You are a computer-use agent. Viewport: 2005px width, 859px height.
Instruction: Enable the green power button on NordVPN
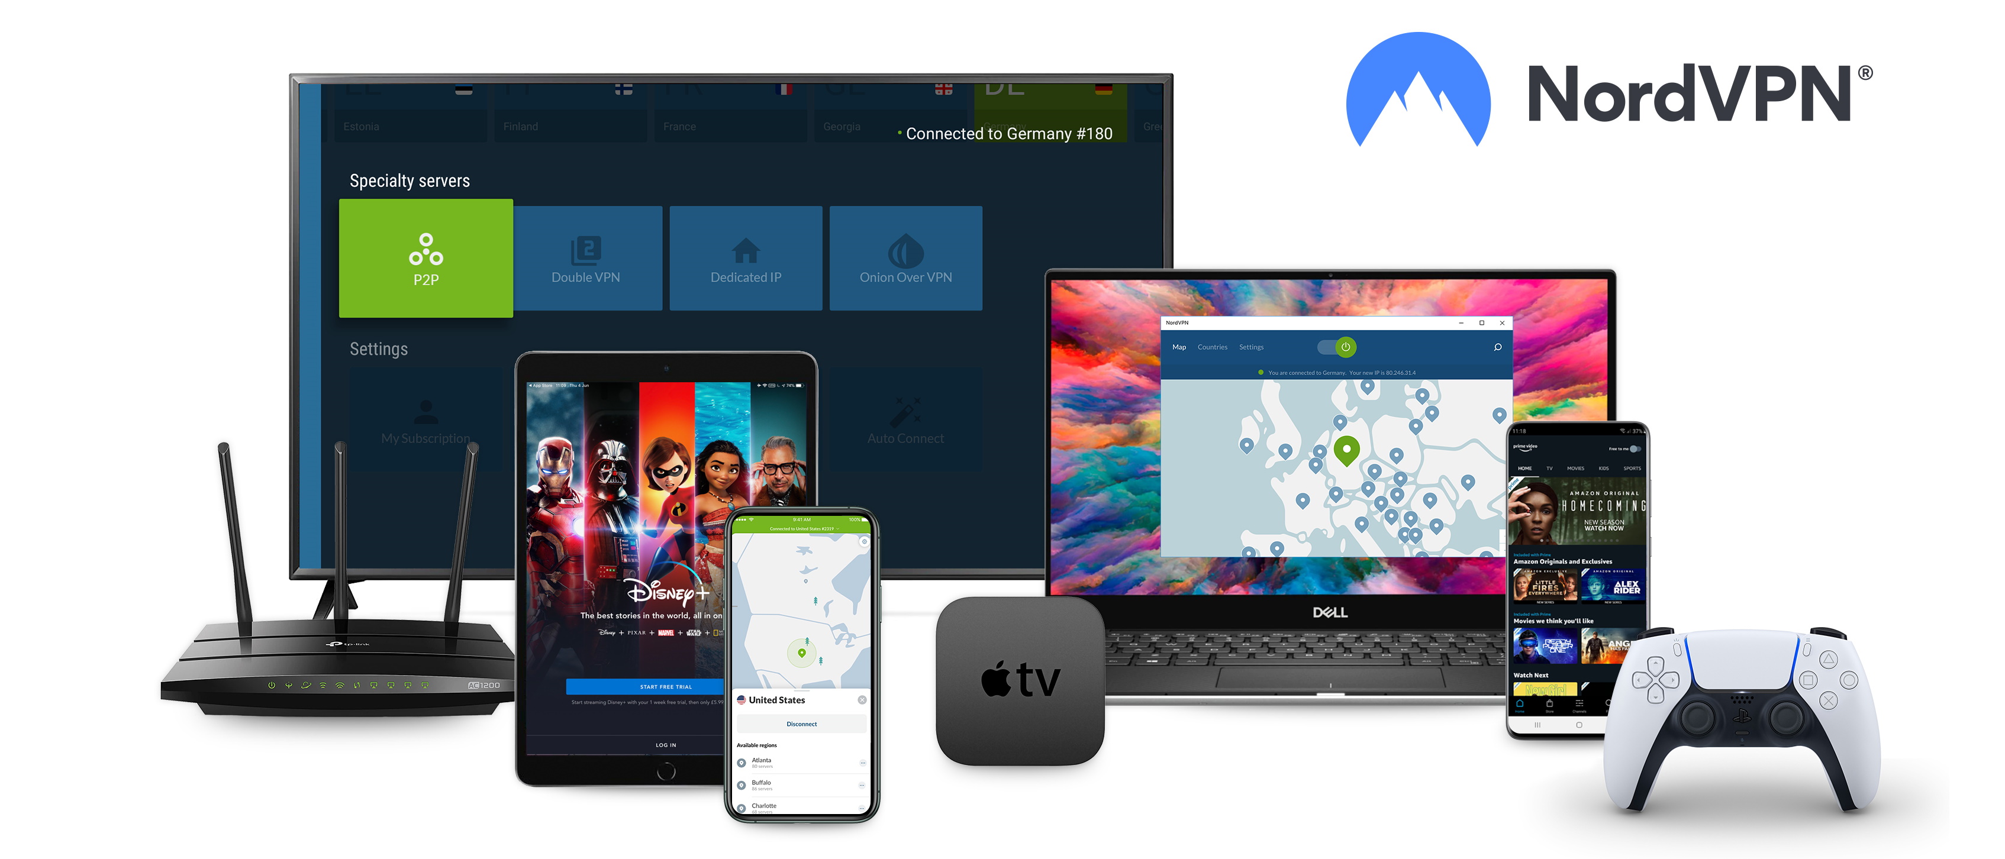point(1344,349)
